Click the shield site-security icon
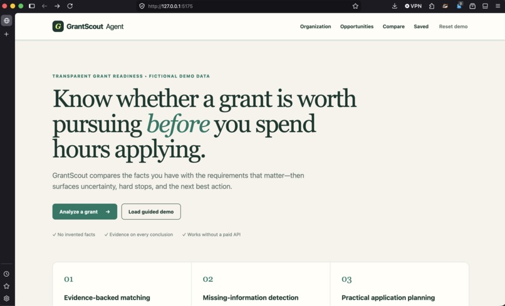The width and height of the screenshot is (505, 306). [x=142, y=6]
